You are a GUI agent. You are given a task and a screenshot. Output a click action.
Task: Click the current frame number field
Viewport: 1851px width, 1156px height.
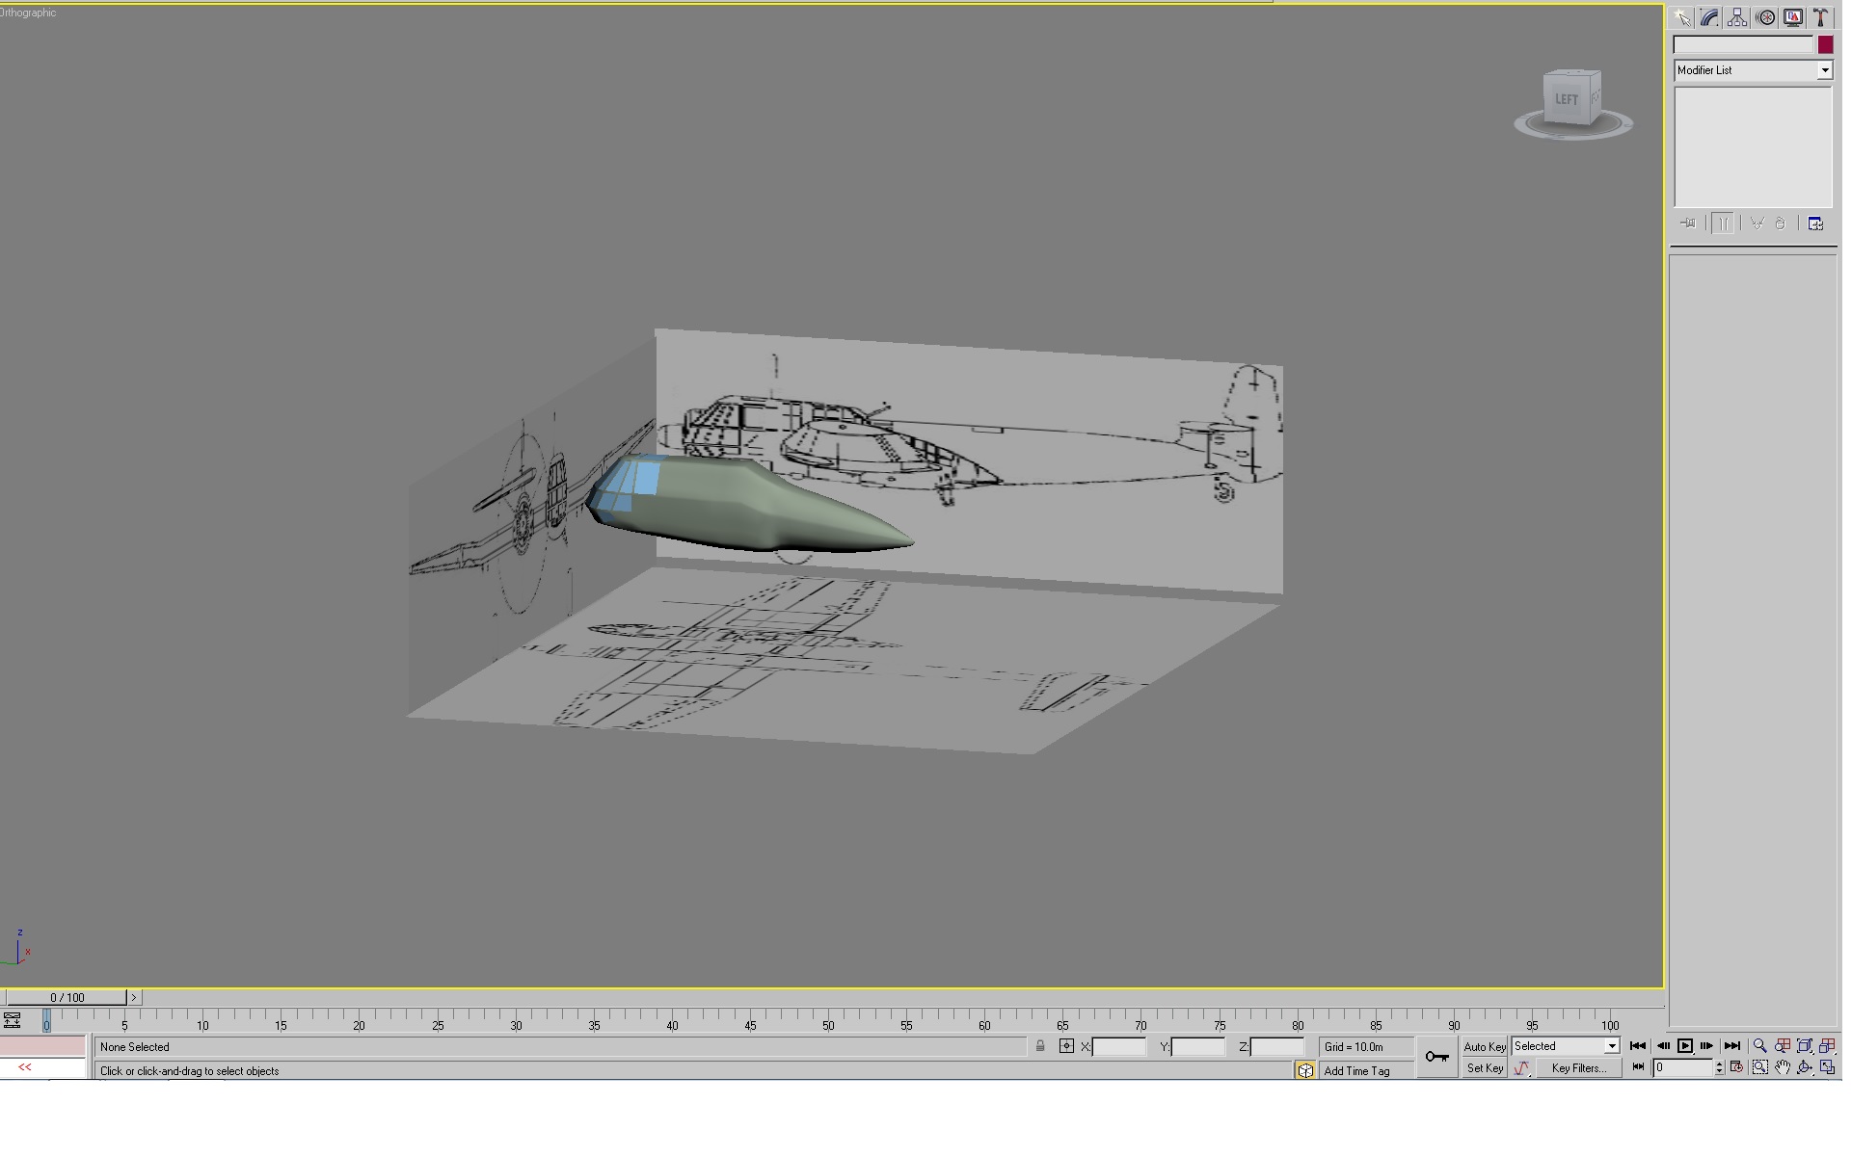pyautogui.click(x=1683, y=1067)
